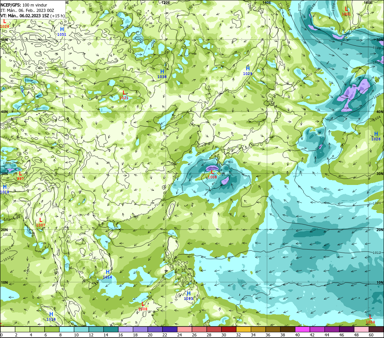Select the pale yellow 0–2 legend swatch
Screen dimensions: 384x338
point(8,329)
